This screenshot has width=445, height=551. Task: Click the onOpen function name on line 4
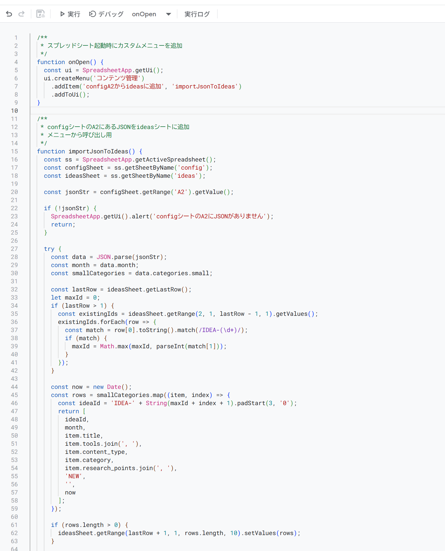pos(79,62)
